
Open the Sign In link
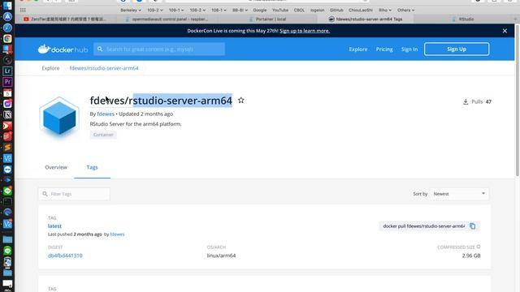(409, 49)
